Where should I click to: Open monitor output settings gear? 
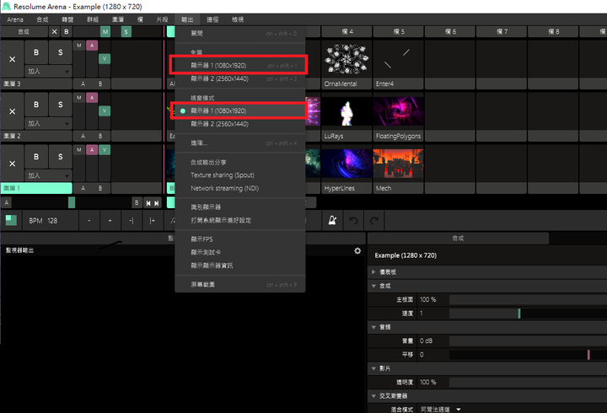click(357, 251)
